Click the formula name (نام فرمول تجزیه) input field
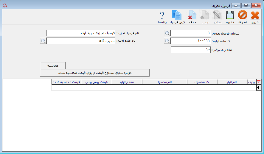This screenshot has width=264, height=154. [81, 33]
